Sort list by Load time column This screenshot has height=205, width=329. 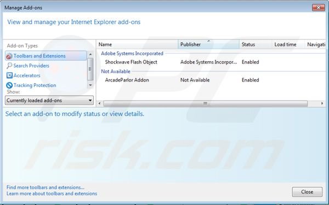click(288, 44)
